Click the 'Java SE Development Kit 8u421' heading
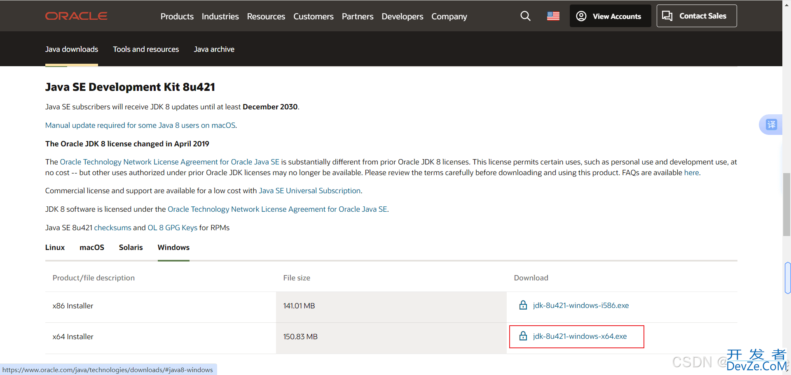Image resolution: width=791 pixels, height=375 pixels. point(130,87)
